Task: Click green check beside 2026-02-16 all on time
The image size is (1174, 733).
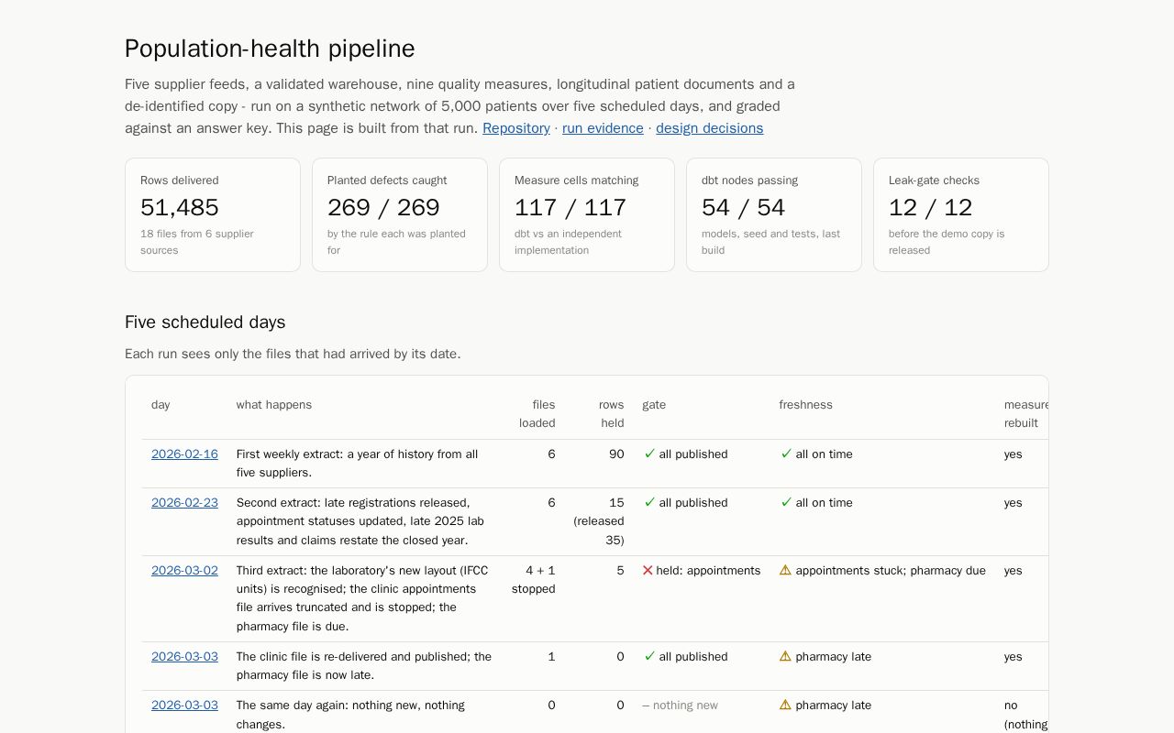Action: 786,454
